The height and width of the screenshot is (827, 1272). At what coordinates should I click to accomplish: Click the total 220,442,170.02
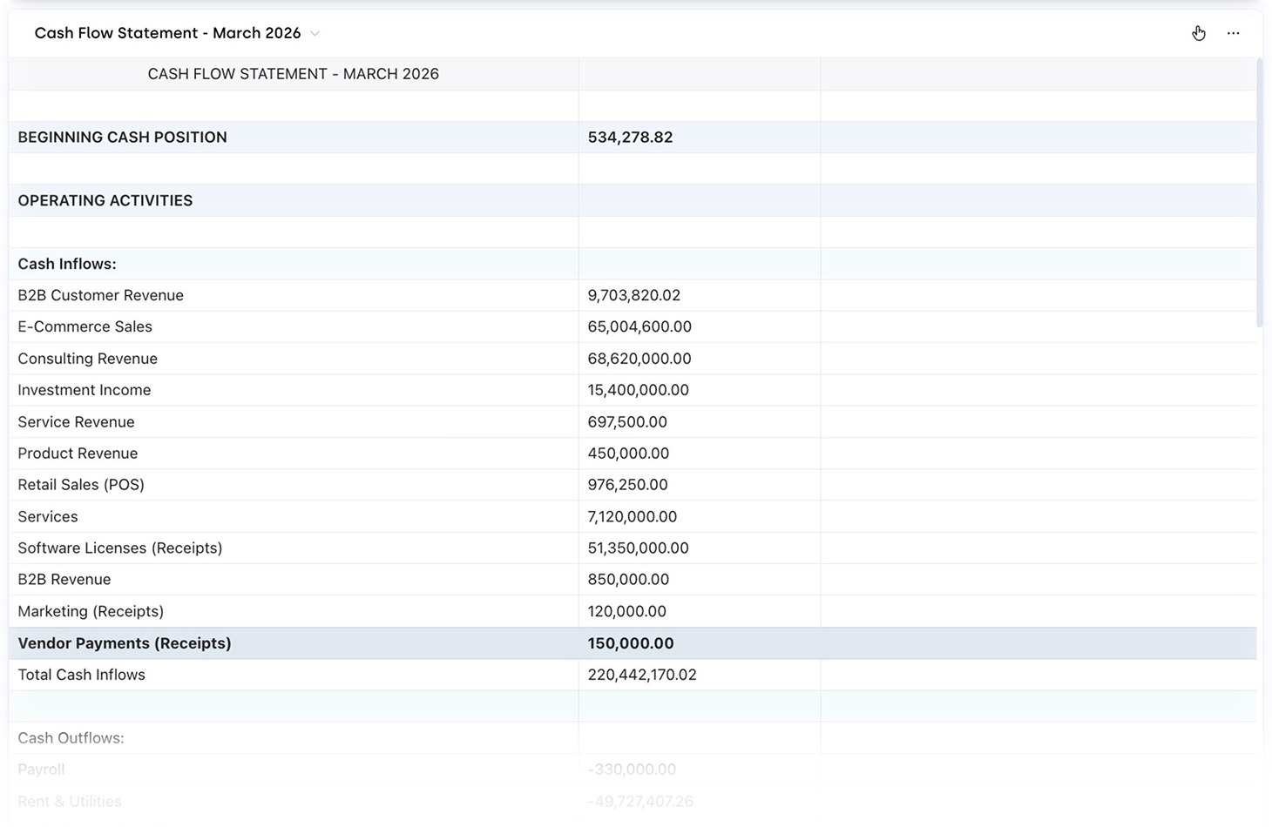[642, 675]
